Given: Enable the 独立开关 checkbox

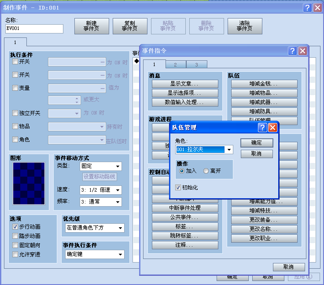Looking at the screenshot, I should tap(15, 113).
